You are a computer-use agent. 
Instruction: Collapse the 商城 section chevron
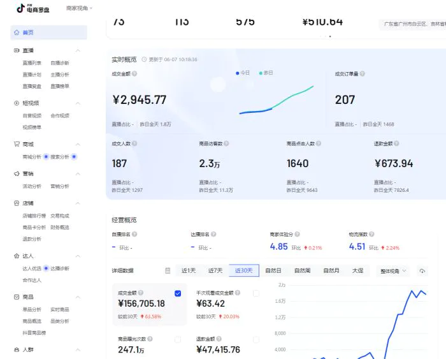78,144
